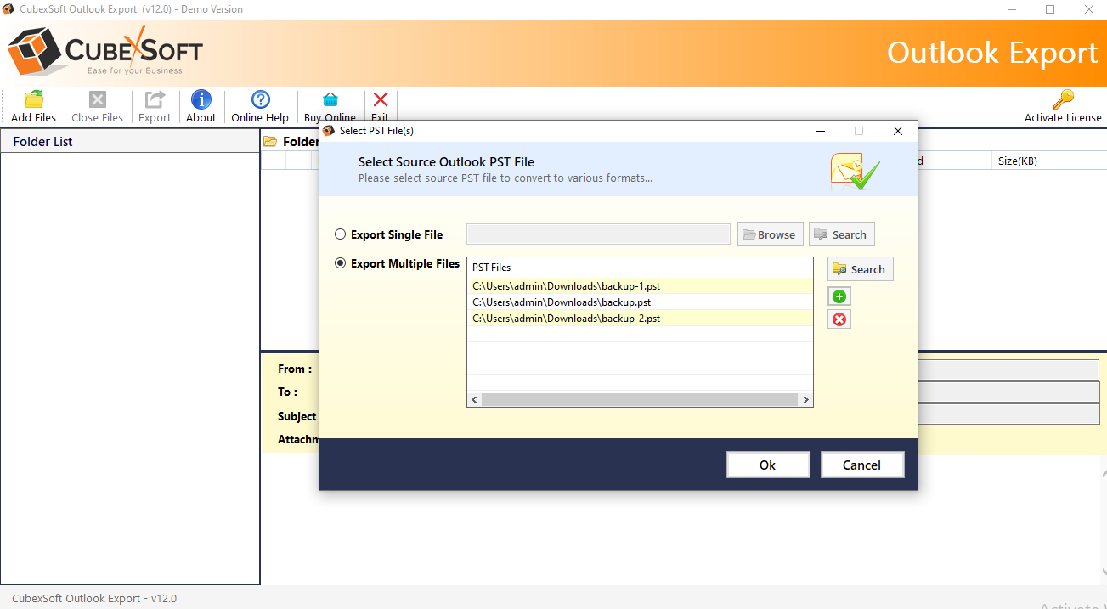Select backup-1.pst in the PST Files list
Screen dimensions: 1107x609
point(640,286)
